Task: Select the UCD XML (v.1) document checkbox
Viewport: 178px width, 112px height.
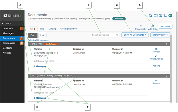Action: click(x=30, y=76)
